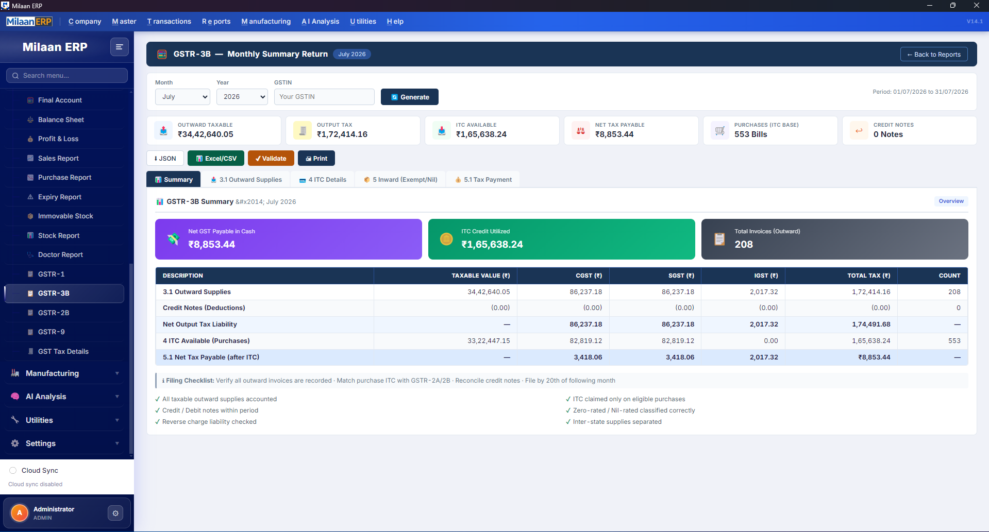This screenshot has height=532, width=989.
Task: Click GSTR-2B document icon
Action: click(x=30, y=313)
